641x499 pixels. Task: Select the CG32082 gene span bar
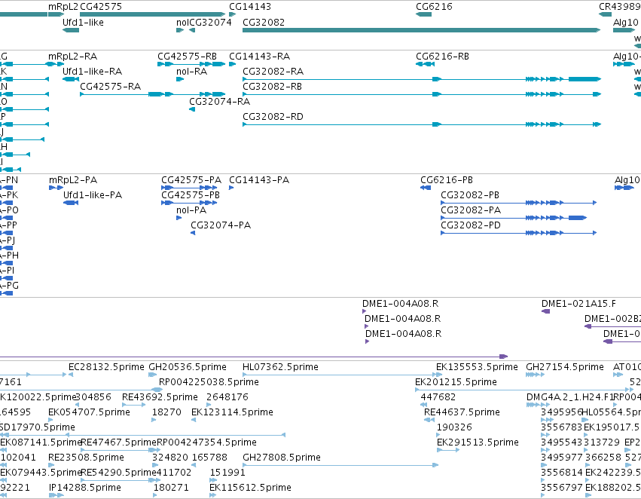(x=422, y=30)
